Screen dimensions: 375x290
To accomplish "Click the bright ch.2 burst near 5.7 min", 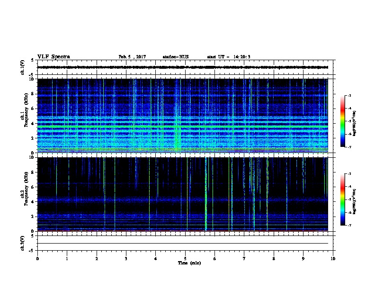I will [205, 194].
